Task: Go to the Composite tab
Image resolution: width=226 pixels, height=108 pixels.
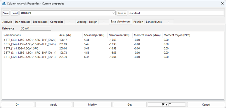Action: 57,22
